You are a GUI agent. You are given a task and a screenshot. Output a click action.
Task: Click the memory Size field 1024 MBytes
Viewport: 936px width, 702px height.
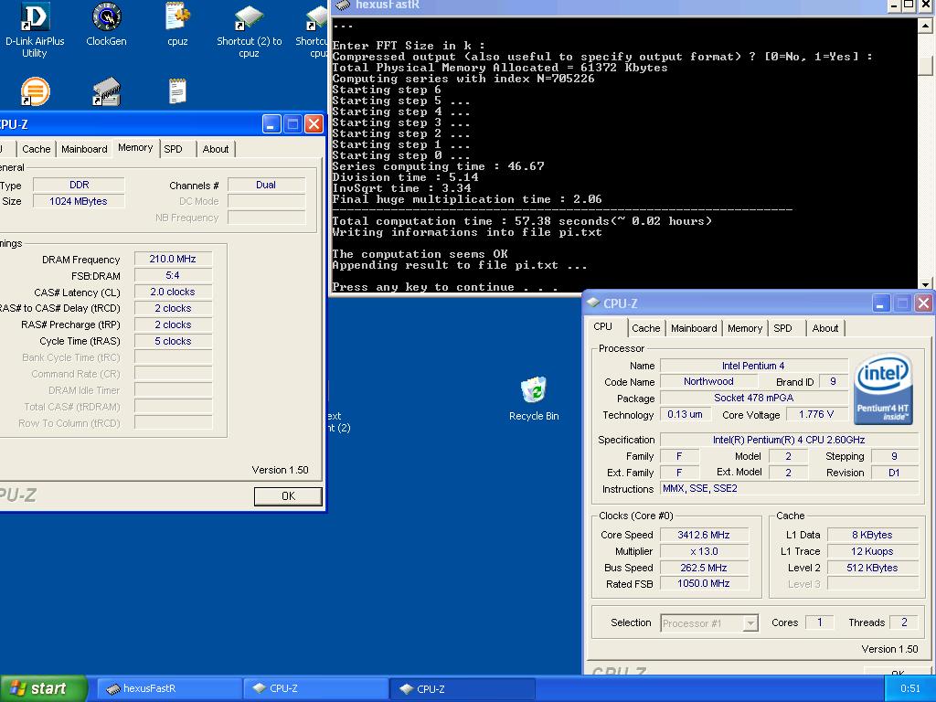click(79, 201)
